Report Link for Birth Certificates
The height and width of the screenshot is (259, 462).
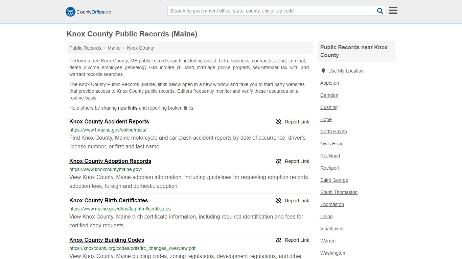297,201
